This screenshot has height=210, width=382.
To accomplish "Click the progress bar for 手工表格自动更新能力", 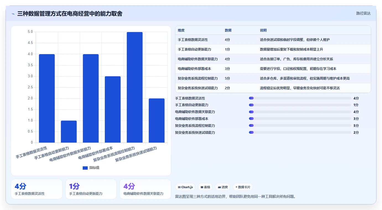I will (300, 105).
